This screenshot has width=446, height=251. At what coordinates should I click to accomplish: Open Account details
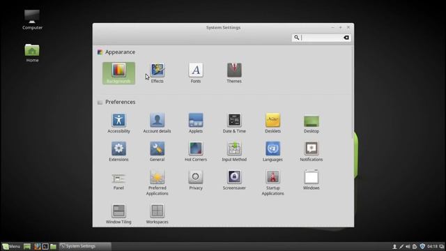[x=157, y=123]
